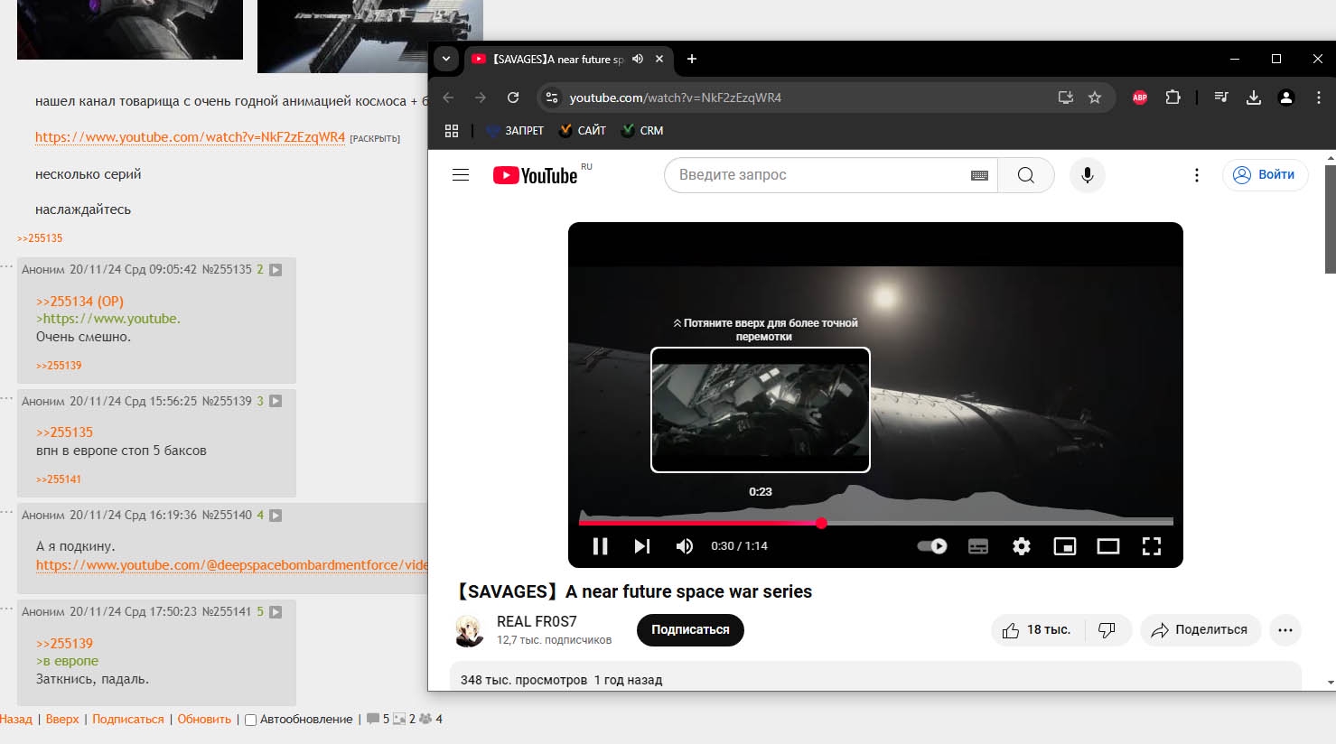The image size is (1336, 744).
Task: Click forum footer Подписаться link
Action: tap(128, 720)
